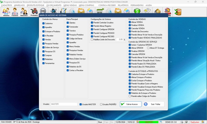207x124 pixels.
Task: Enable Permitir editar Código do Produto
Action: click(x=130, y=96)
